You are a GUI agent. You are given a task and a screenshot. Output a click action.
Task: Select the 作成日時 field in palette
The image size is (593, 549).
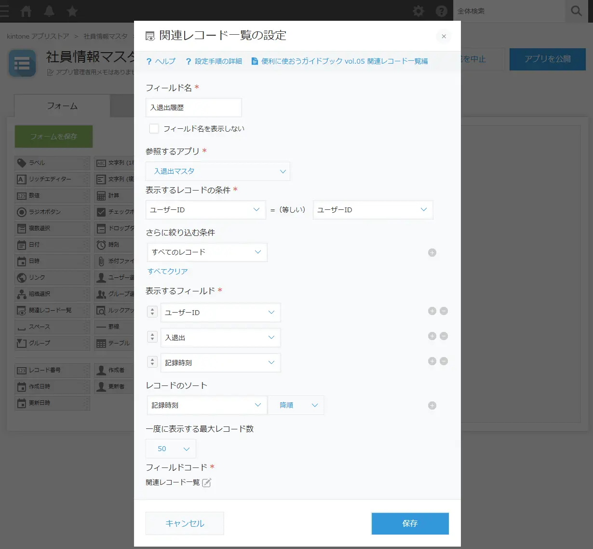coord(53,387)
